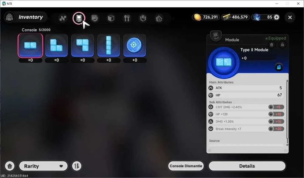Screen dimensions: 304x178
Task: Click the Source section label
Action: (214, 141)
